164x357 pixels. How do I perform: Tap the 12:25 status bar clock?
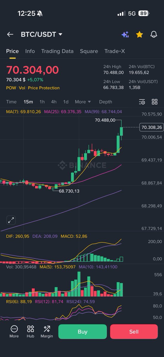26,13
